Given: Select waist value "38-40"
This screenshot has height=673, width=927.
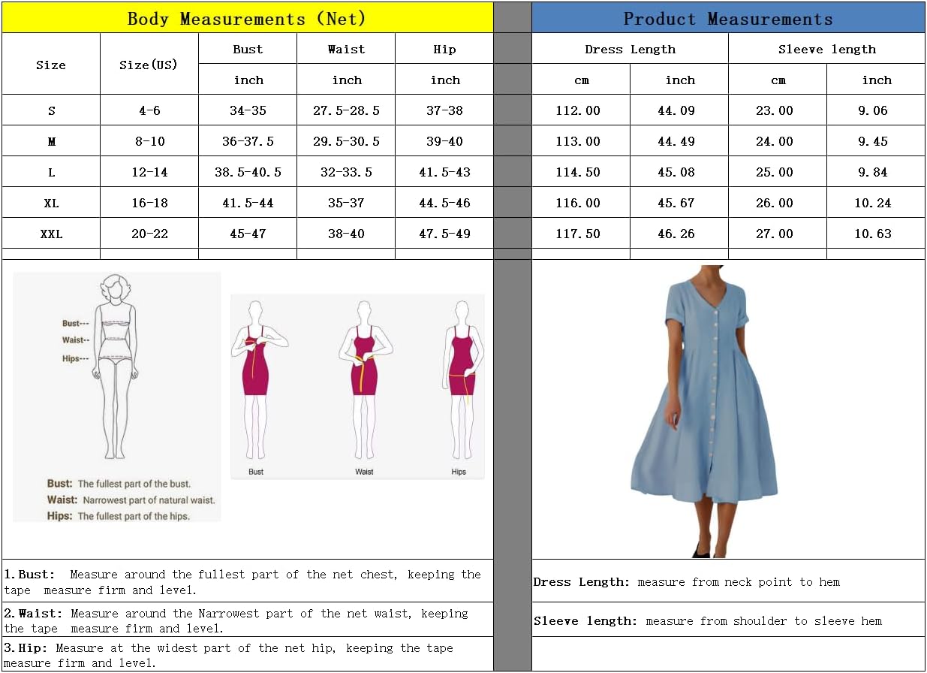Looking at the screenshot, I should coord(346,234).
